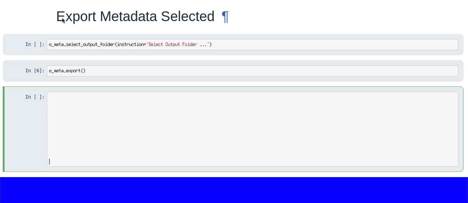Select the first cell via its "In [ ]:" prompt
Screen dimensions: 468x203
[x=35, y=45]
